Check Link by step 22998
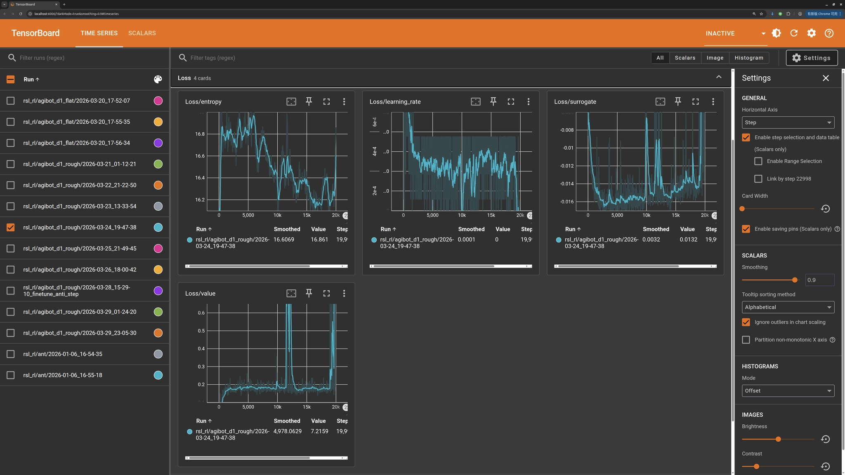The height and width of the screenshot is (475, 845). (758, 179)
